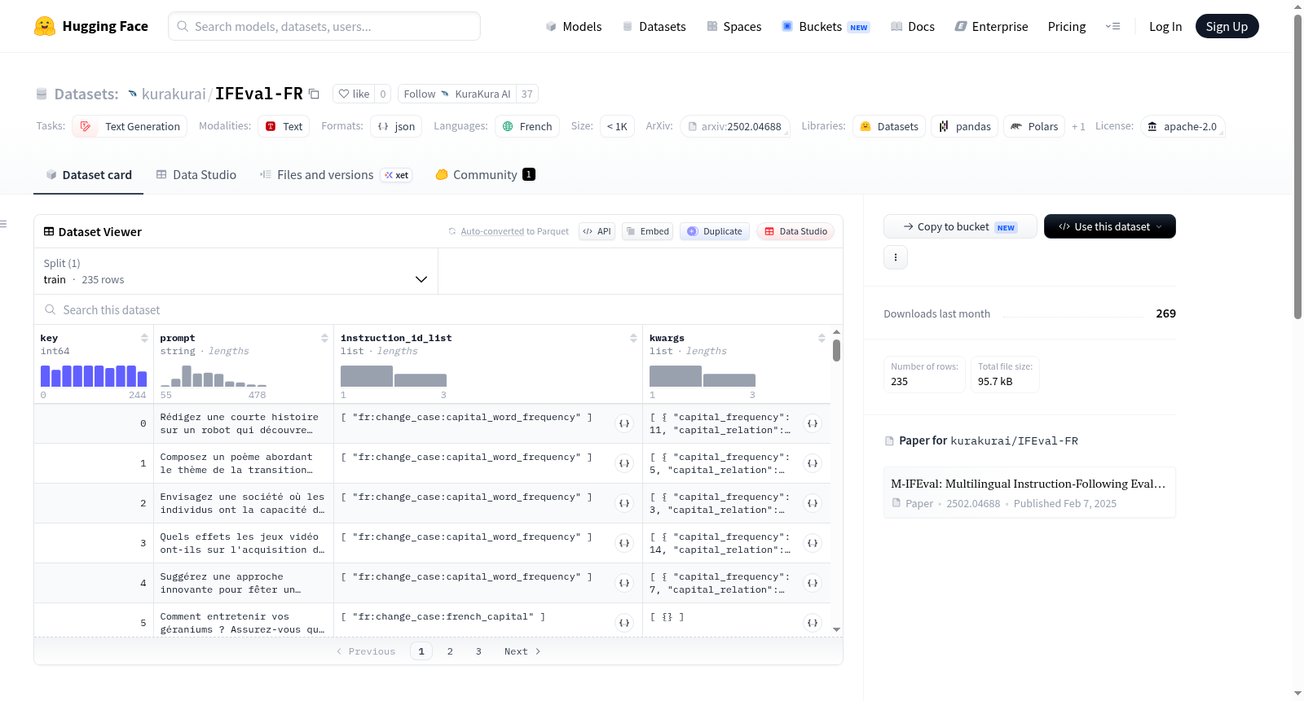Screen dimensions: 1304x701
Task: Expand JSON for row 1 kwargs cell
Action: pos(813,463)
